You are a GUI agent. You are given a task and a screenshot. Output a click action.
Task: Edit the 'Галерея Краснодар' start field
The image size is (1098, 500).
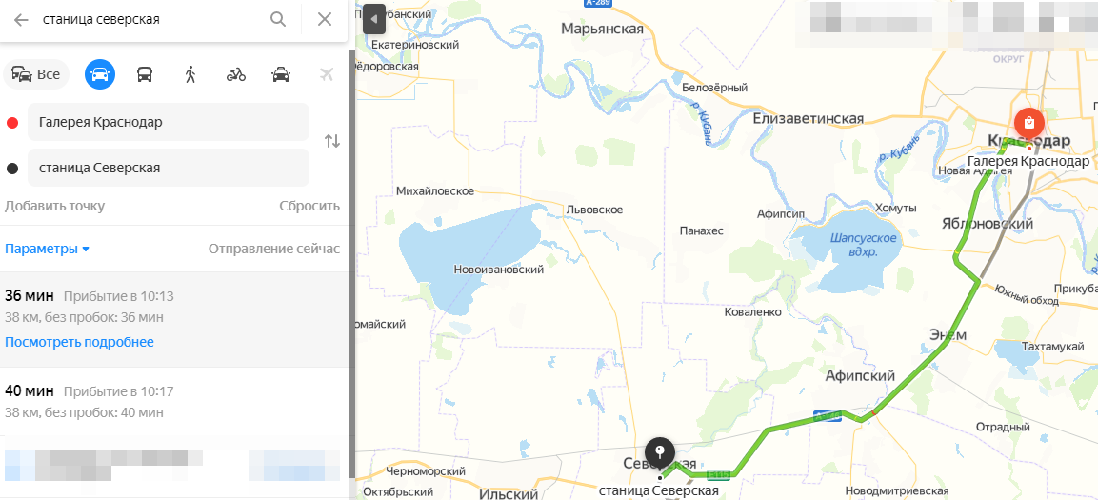[x=168, y=122]
